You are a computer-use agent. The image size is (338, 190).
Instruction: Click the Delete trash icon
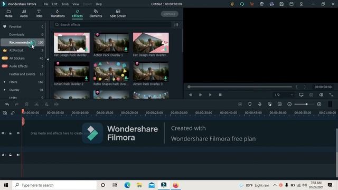[26, 104]
